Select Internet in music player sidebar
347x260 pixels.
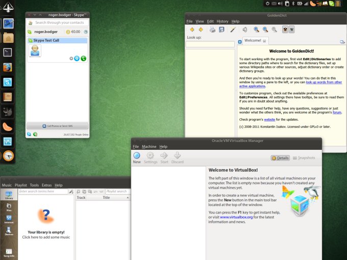9,219
